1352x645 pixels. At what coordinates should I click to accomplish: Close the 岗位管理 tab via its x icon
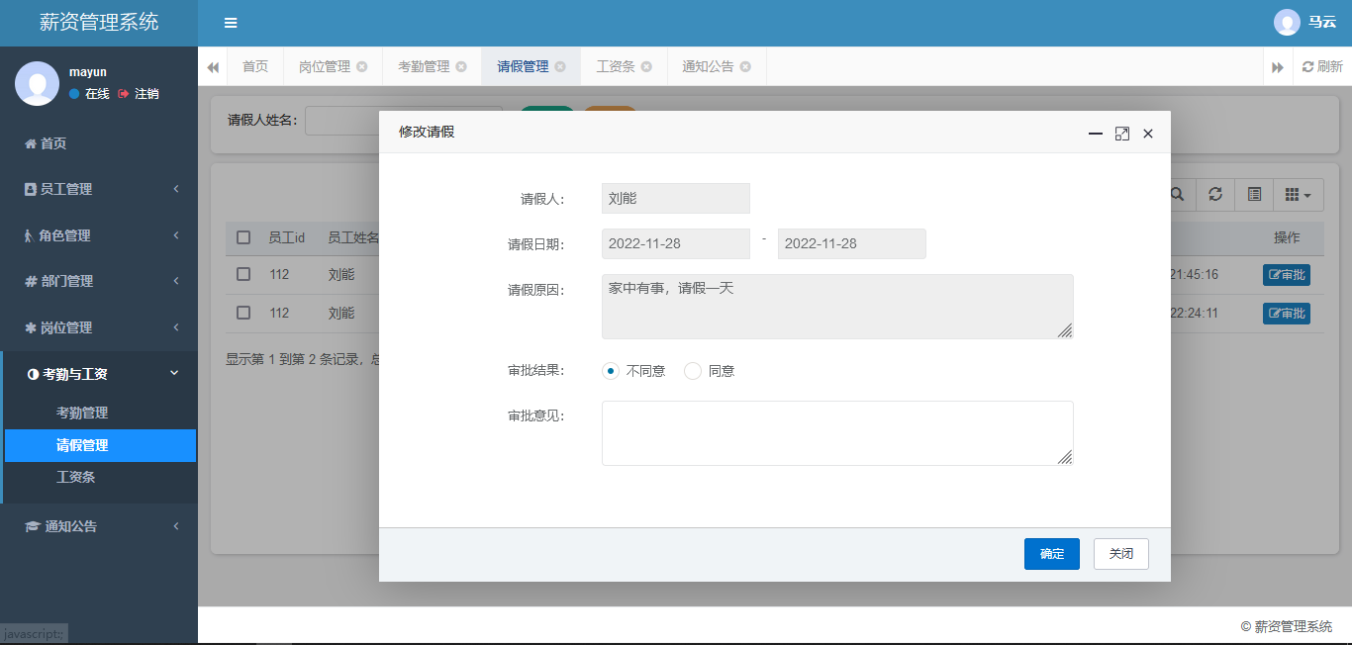362,66
